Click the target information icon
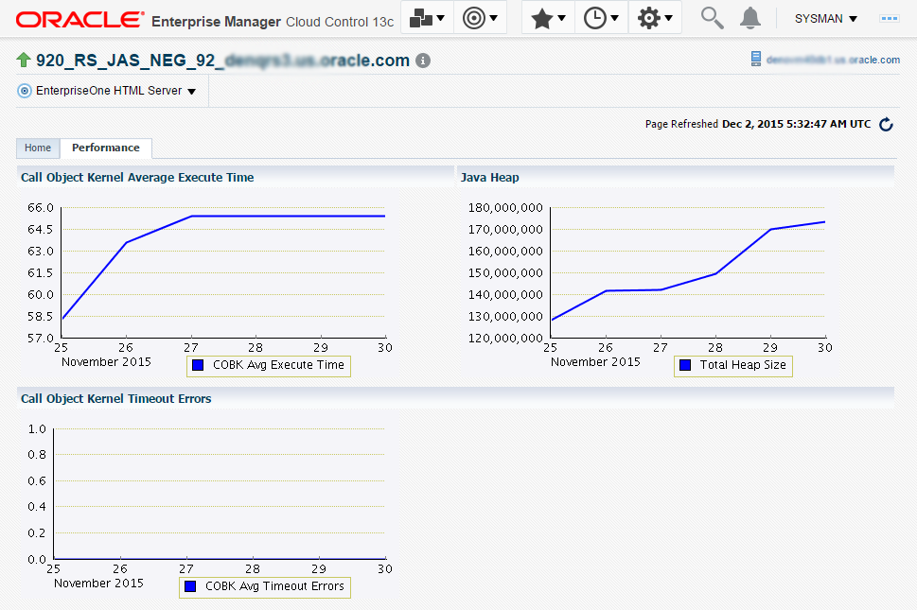Screen dimensions: 917x610 (423, 61)
